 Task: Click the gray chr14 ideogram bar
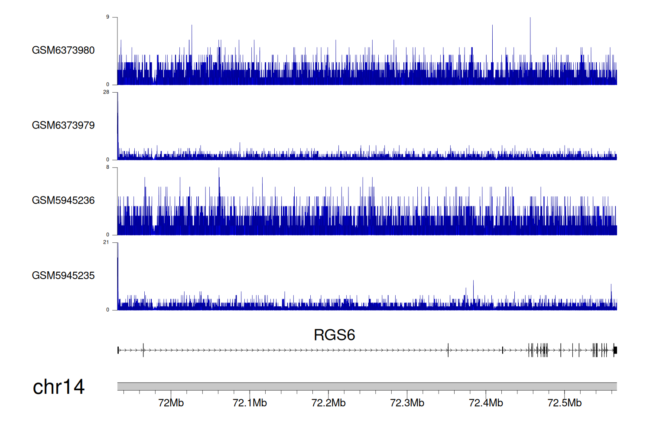point(367,386)
